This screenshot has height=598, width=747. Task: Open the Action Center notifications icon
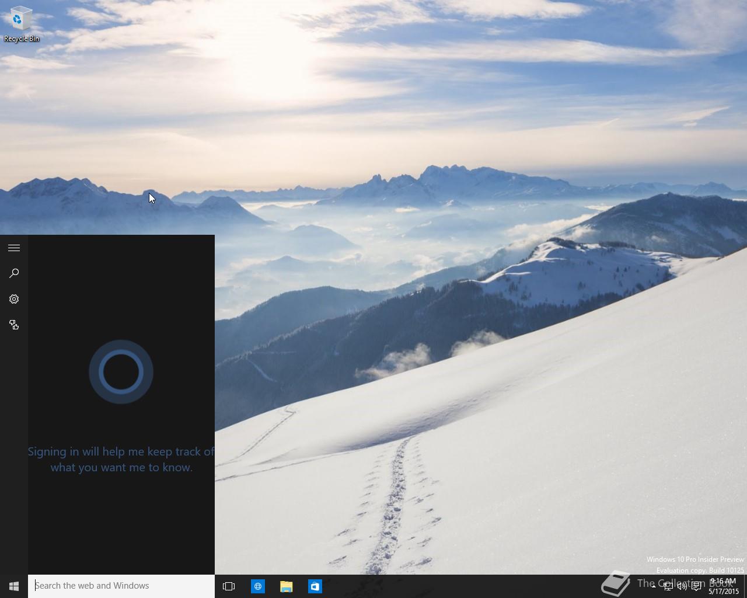696,586
